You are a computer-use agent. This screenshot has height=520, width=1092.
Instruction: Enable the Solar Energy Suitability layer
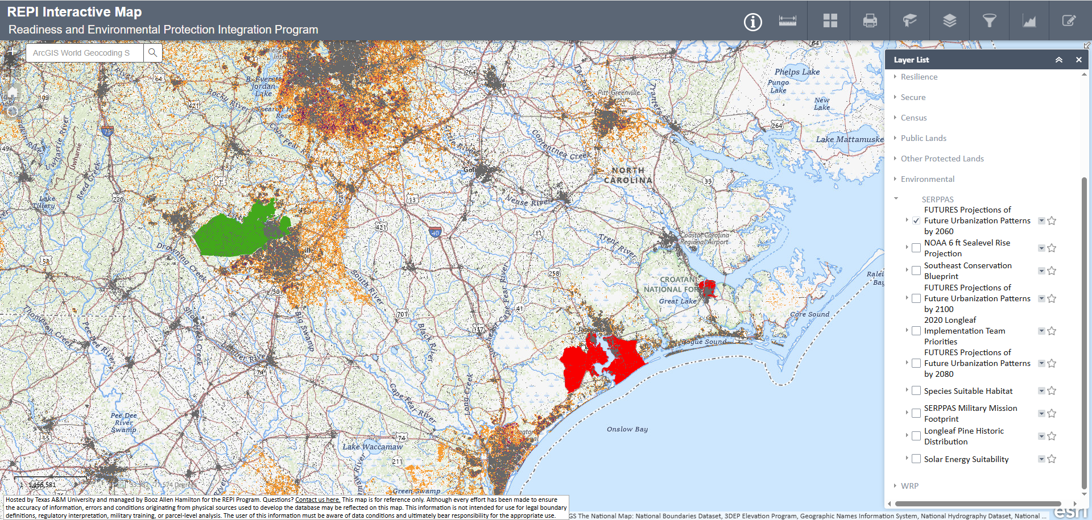coord(916,459)
